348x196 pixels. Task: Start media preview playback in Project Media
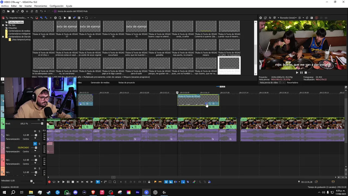click(65, 18)
